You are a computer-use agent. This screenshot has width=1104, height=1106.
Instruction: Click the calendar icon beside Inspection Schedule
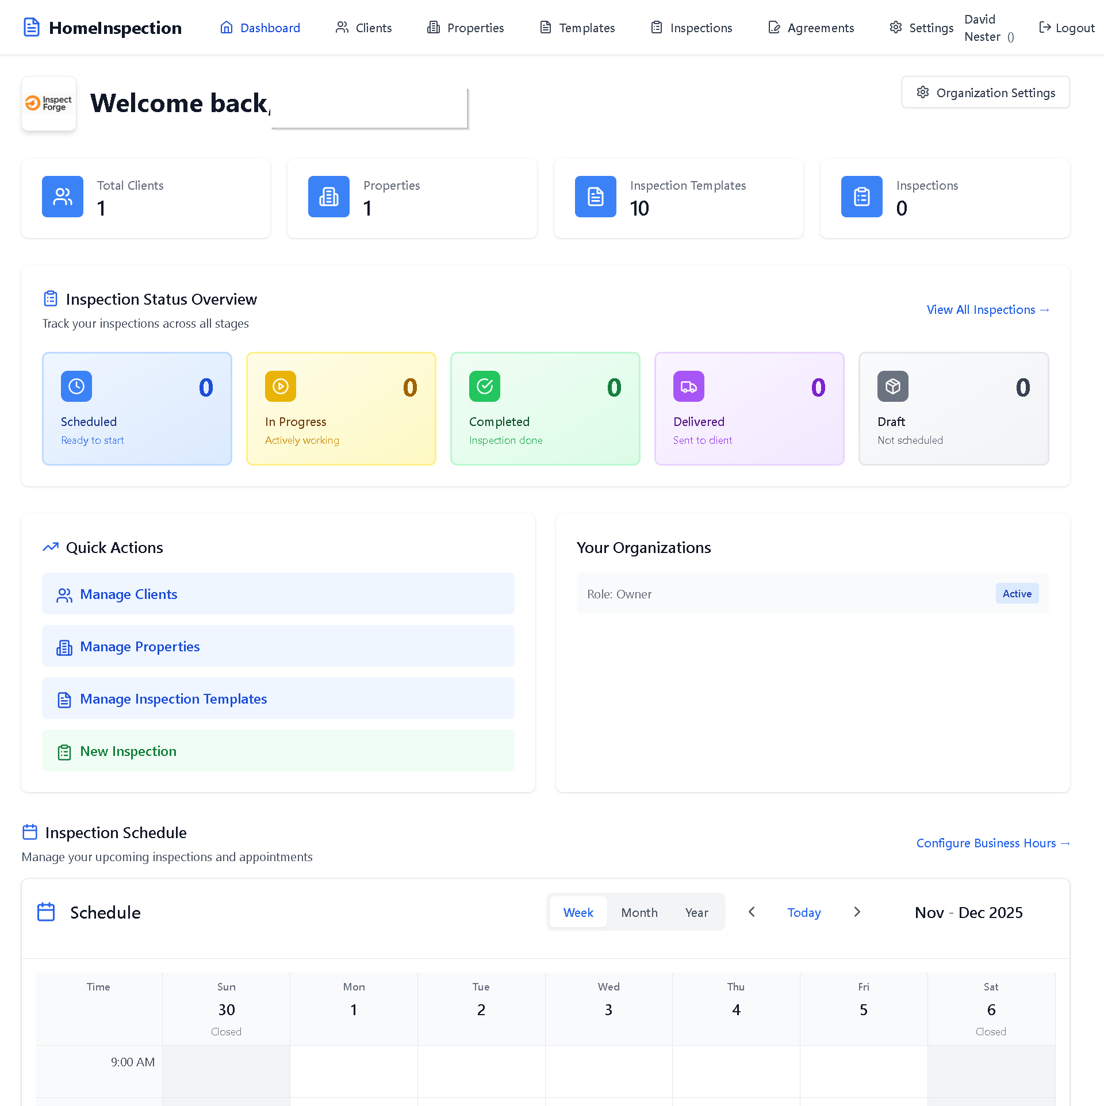(x=28, y=831)
